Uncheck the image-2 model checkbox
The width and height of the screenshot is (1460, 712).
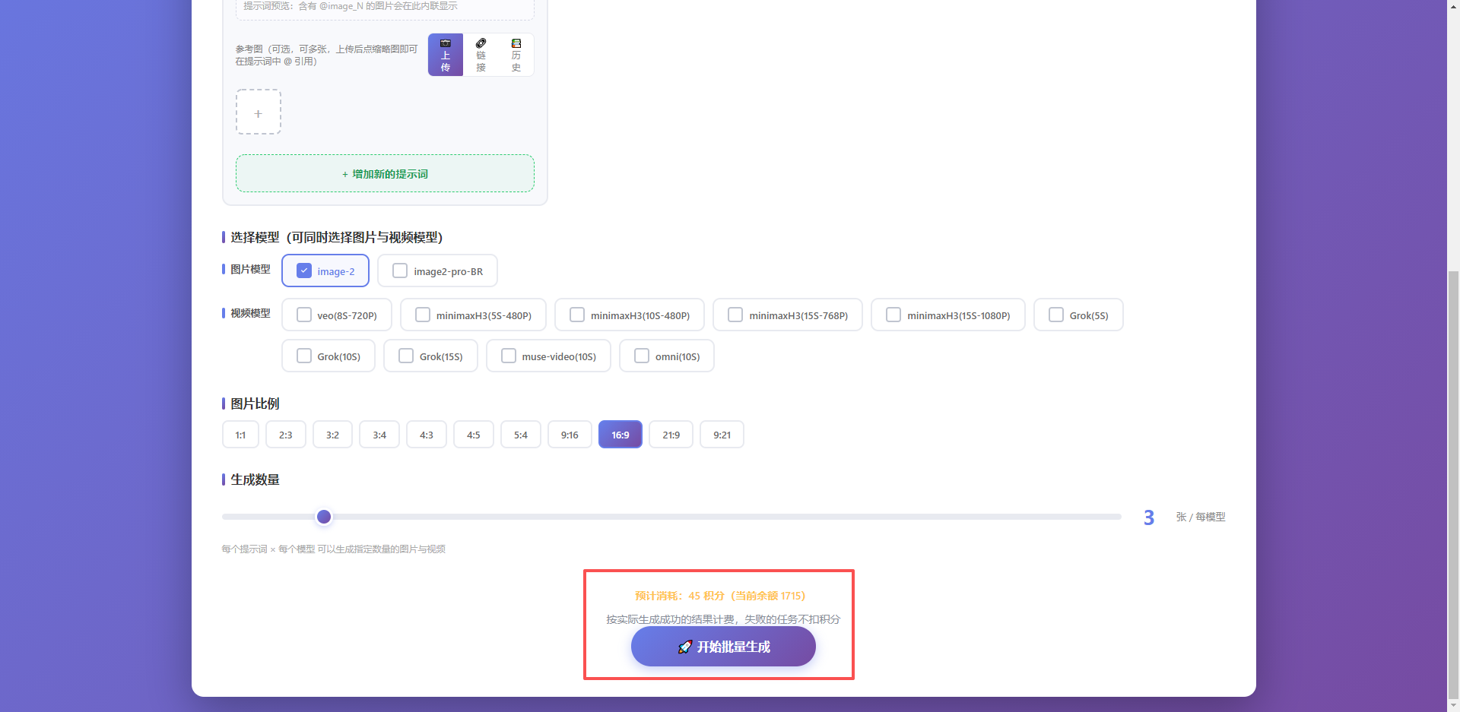click(304, 271)
